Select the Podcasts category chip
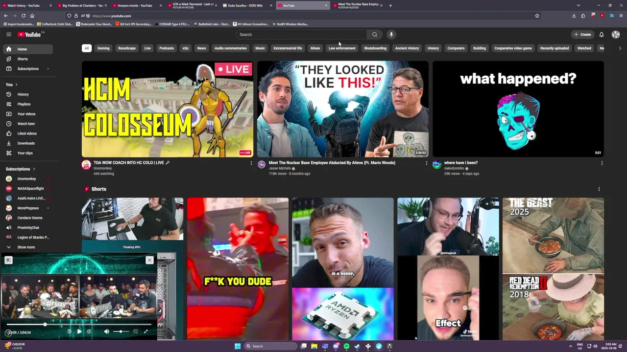This screenshot has width=627, height=352. 167,48
